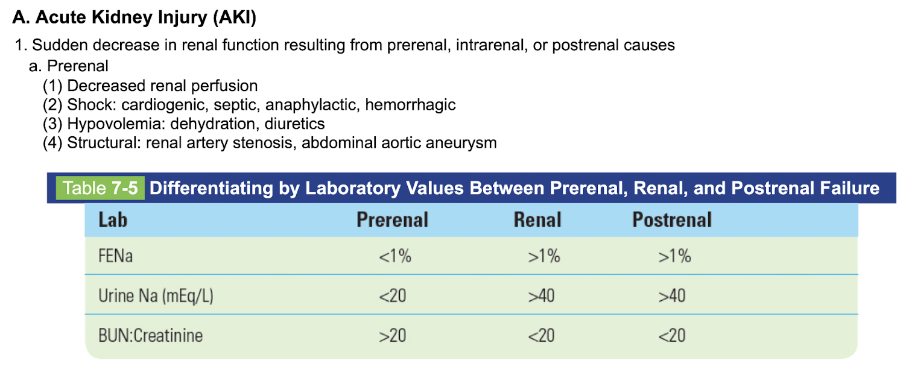Image resolution: width=912 pixels, height=387 pixels.
Task: Click the "Structural: renal artery stenosis" line
Action: click(270, 143)
